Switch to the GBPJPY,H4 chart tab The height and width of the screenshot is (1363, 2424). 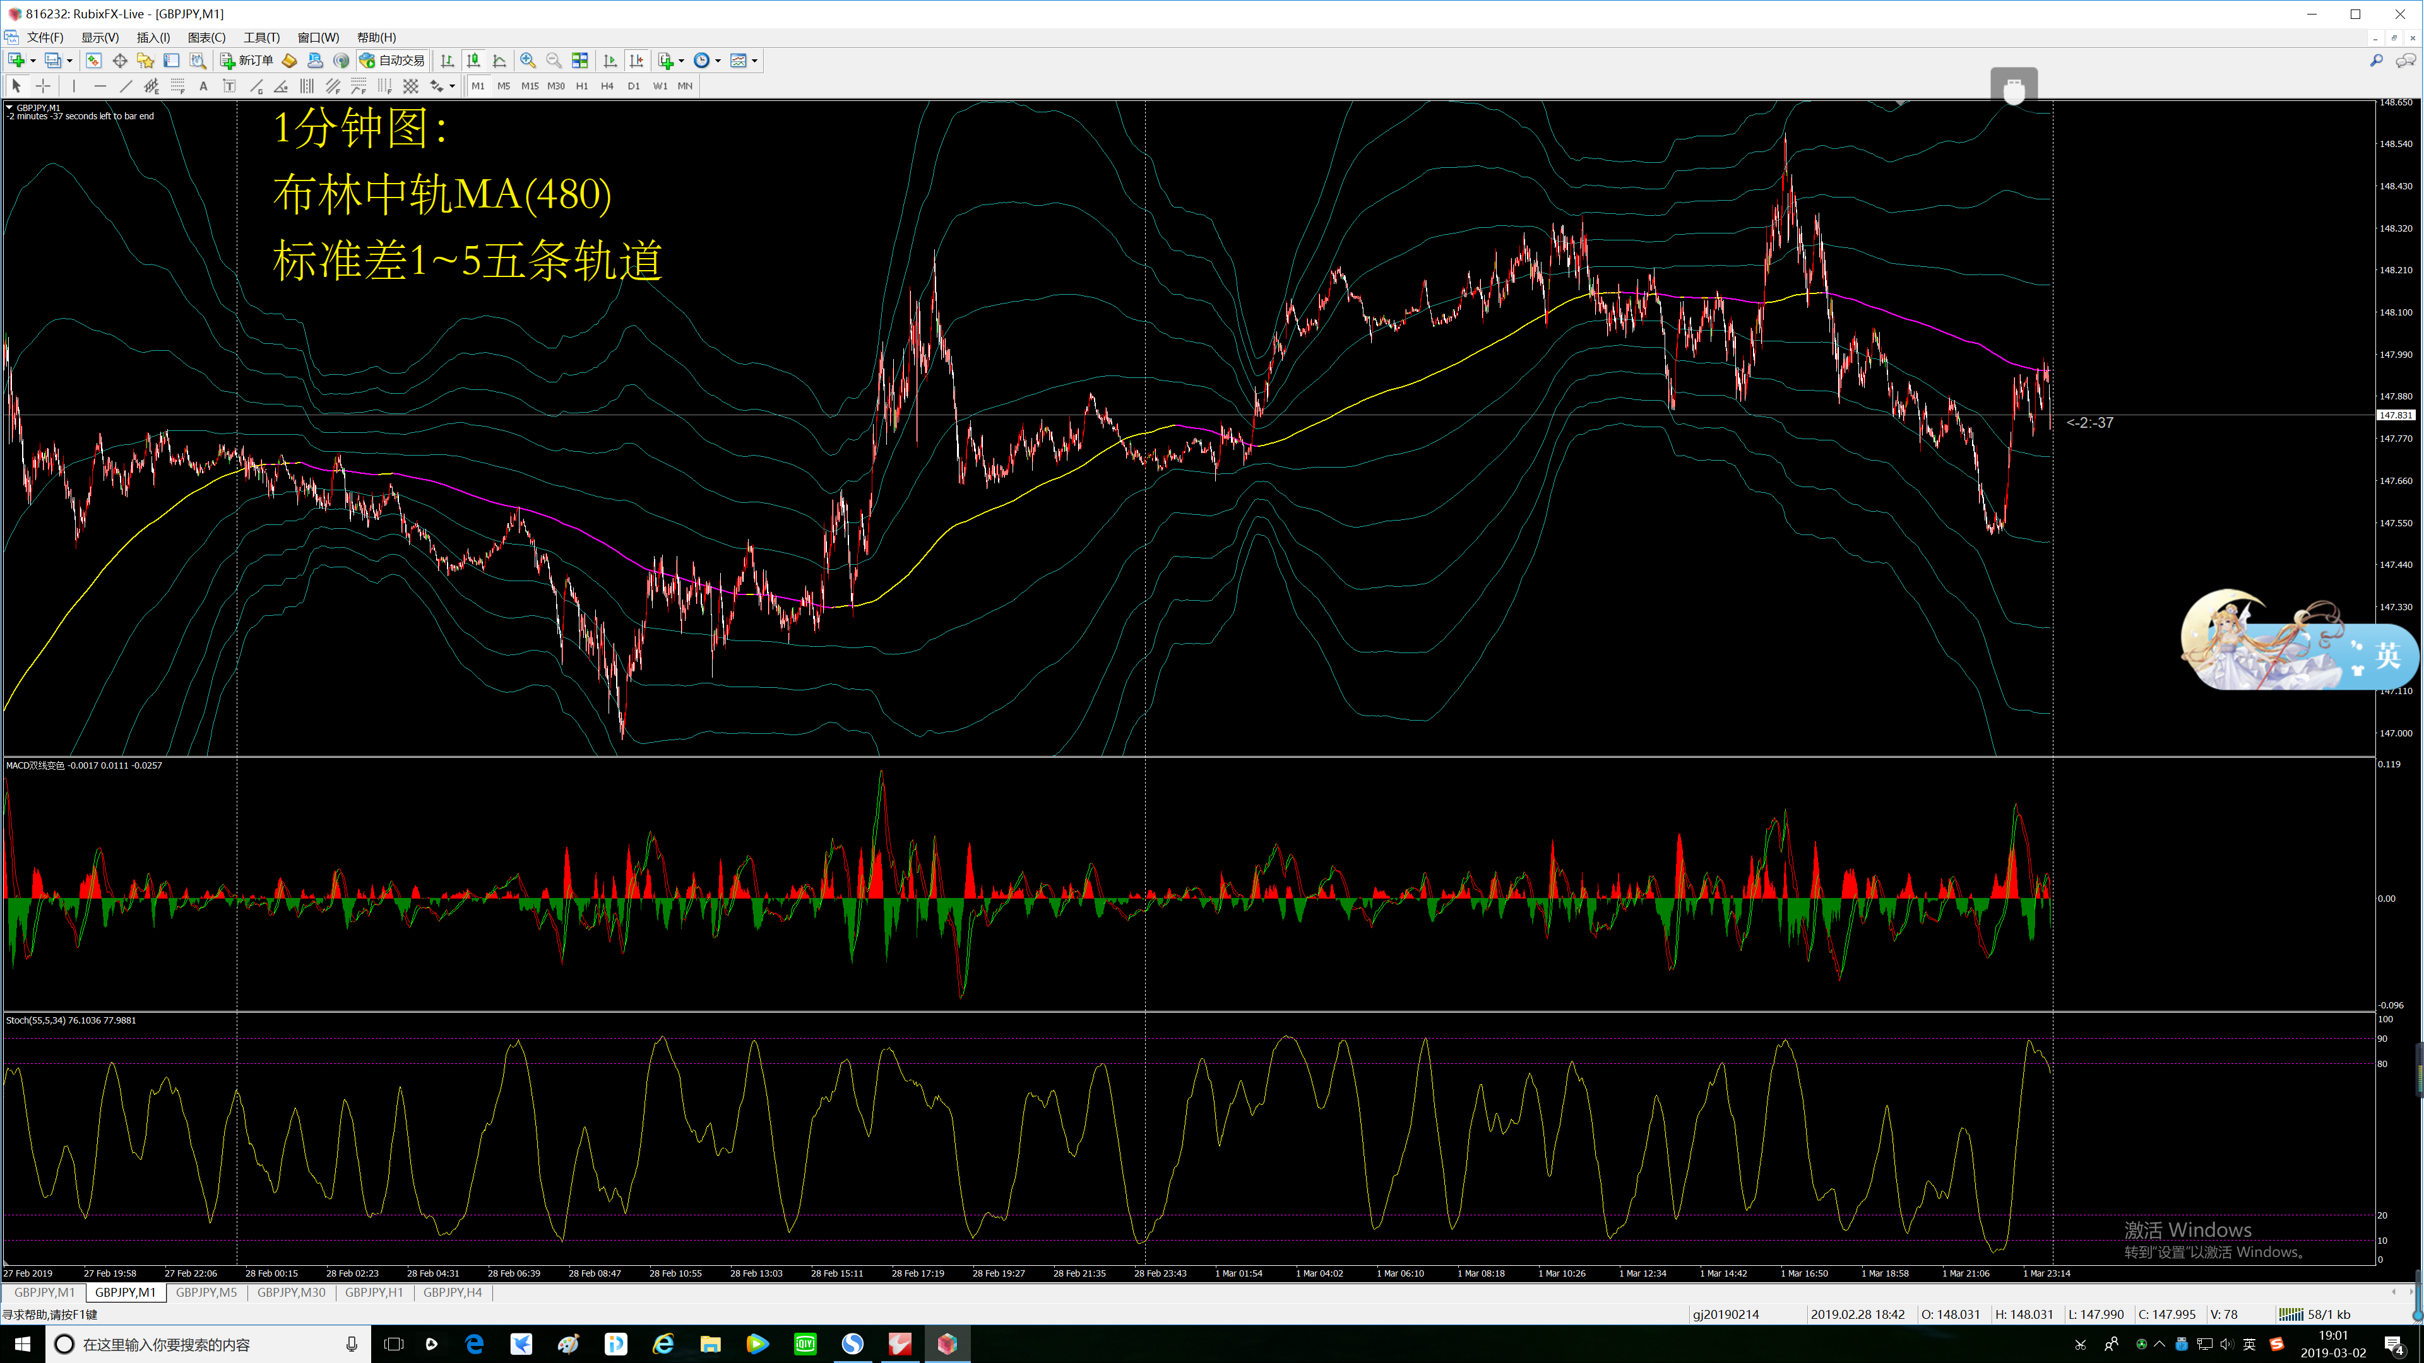point(453,1292)
